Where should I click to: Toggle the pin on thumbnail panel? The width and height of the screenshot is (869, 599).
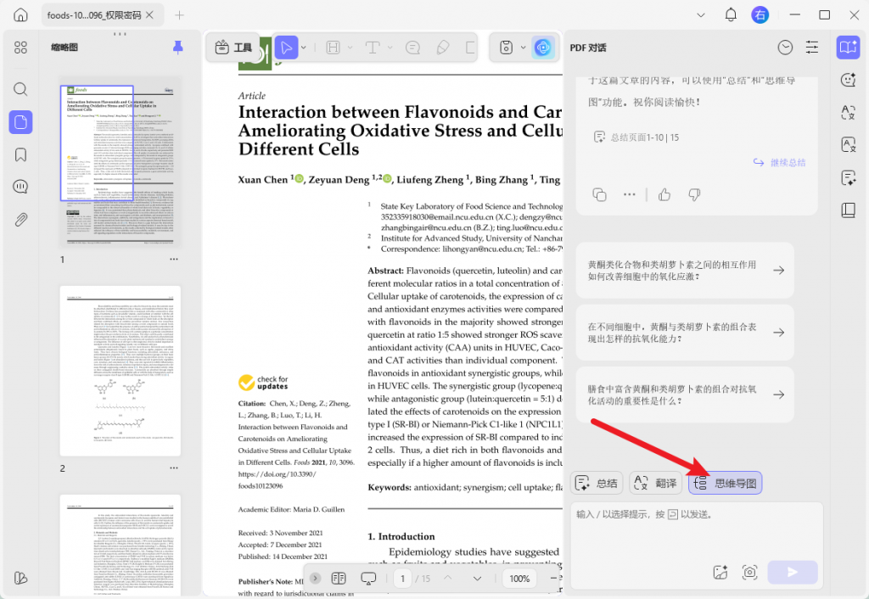(177, 48)
